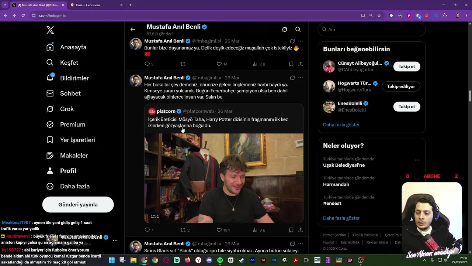The width and height of the screenshot is (472, 266).
Task: Open the Harmandalı trend
Action: point(336,184)
